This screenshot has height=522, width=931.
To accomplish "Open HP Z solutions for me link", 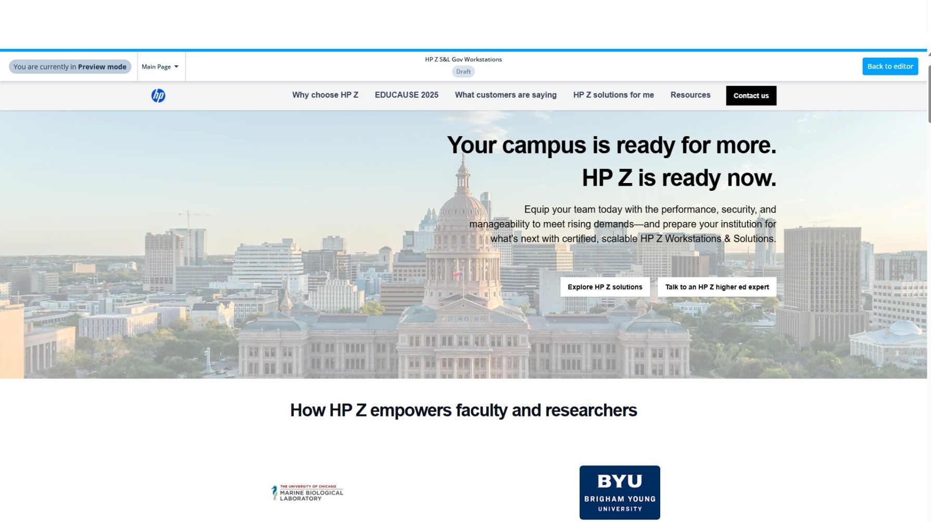I will [613, 95].
